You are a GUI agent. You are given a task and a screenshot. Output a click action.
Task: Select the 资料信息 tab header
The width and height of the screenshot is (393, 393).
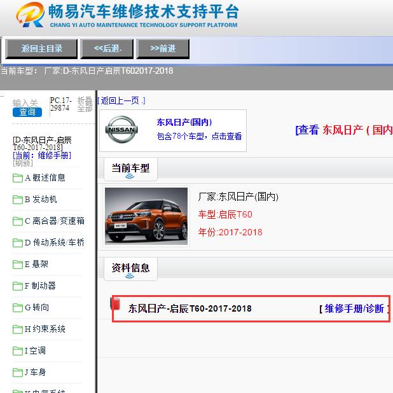[130, 268]
